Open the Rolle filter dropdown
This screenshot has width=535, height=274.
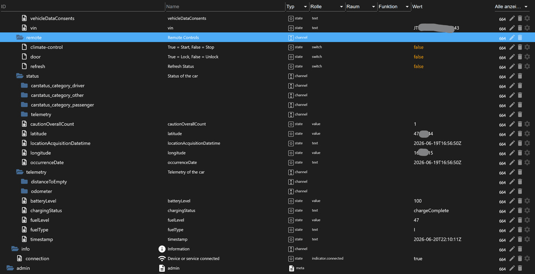327,7
